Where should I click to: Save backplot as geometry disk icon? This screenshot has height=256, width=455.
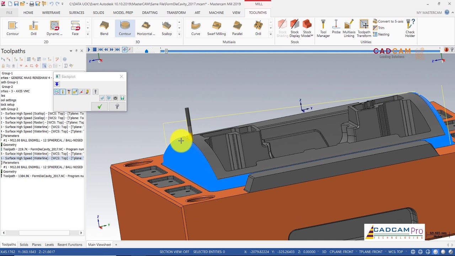pyautogui.click(x=122, y=98)
